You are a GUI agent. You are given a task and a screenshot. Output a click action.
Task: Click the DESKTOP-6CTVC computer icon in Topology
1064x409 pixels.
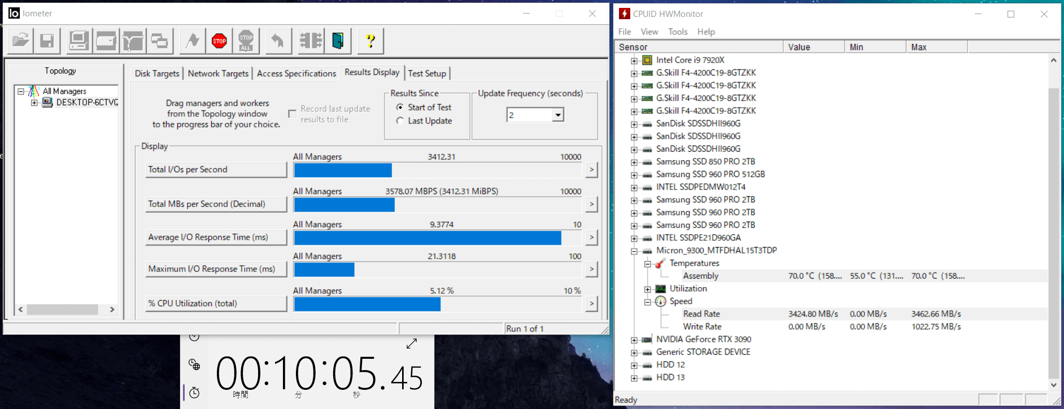coord(47,102)
